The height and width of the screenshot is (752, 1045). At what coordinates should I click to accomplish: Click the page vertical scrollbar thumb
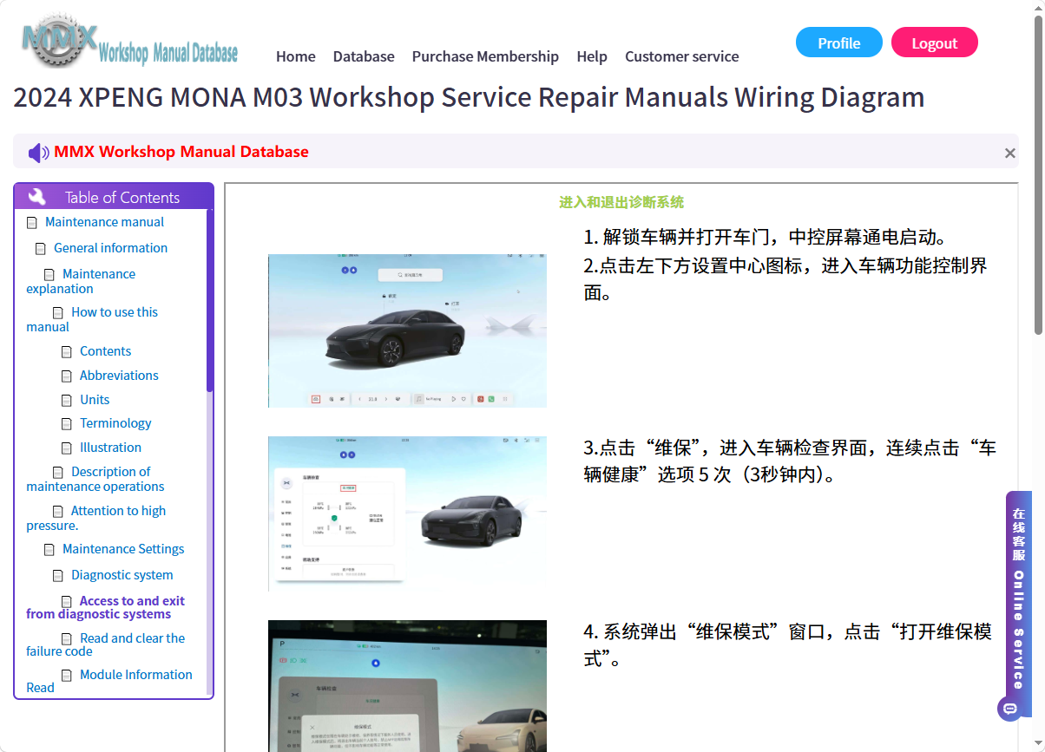[1038, 173]
